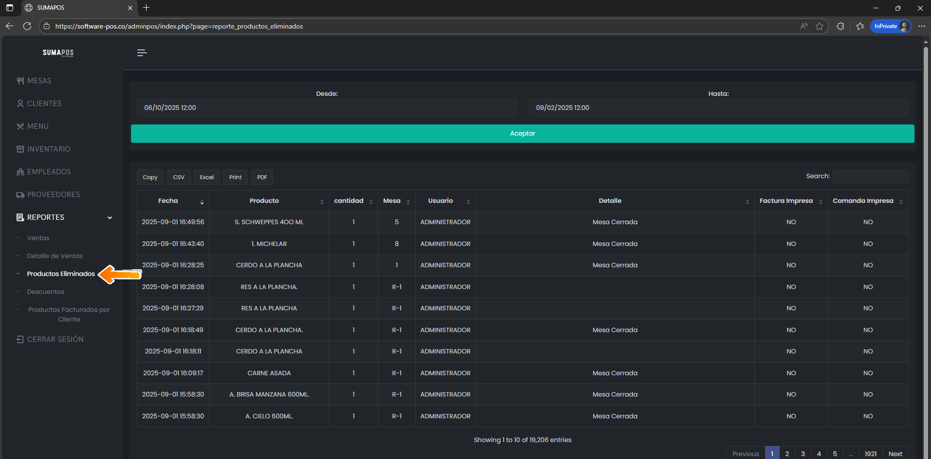Go to pagination page 2

pos(787,454)
